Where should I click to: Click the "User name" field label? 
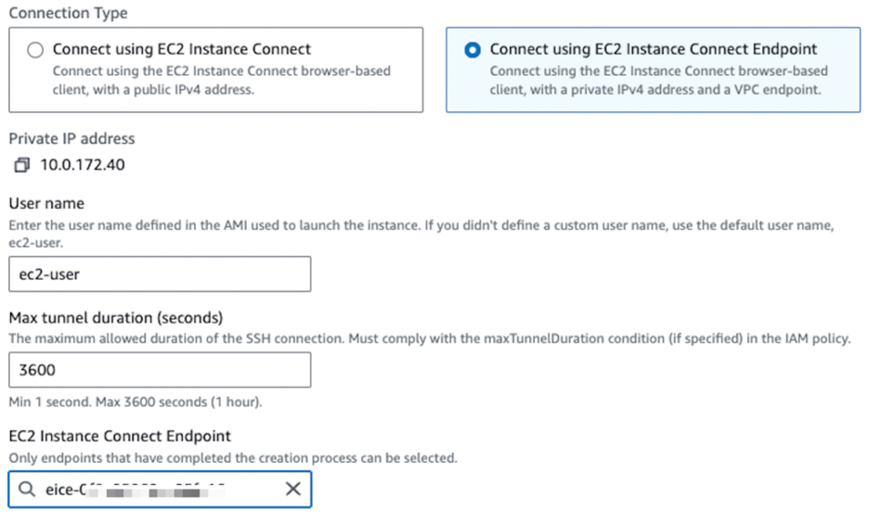[46, 203]
